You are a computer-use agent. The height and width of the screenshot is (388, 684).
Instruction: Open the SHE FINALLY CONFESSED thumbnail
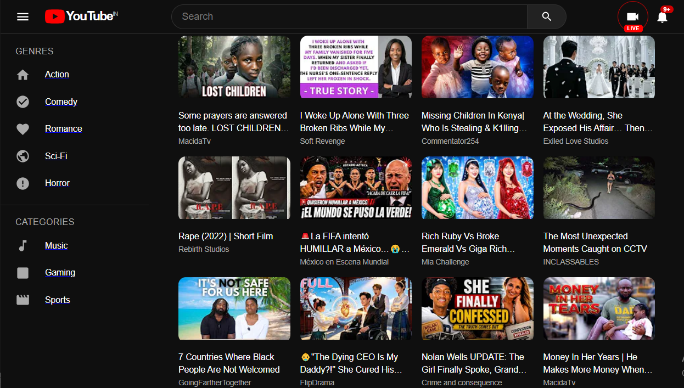[x=478, y=308]
